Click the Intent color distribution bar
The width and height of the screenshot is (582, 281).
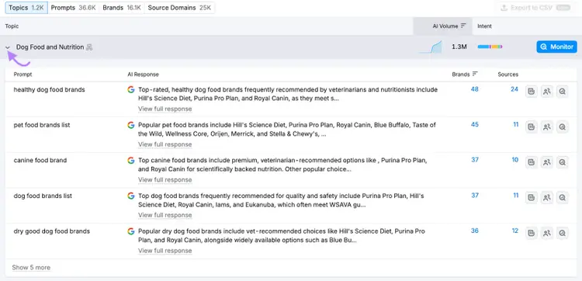point(490,47)
